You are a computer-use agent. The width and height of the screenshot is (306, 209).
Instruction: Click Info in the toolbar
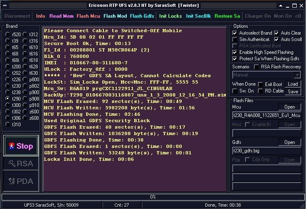[x=41, y=16]
